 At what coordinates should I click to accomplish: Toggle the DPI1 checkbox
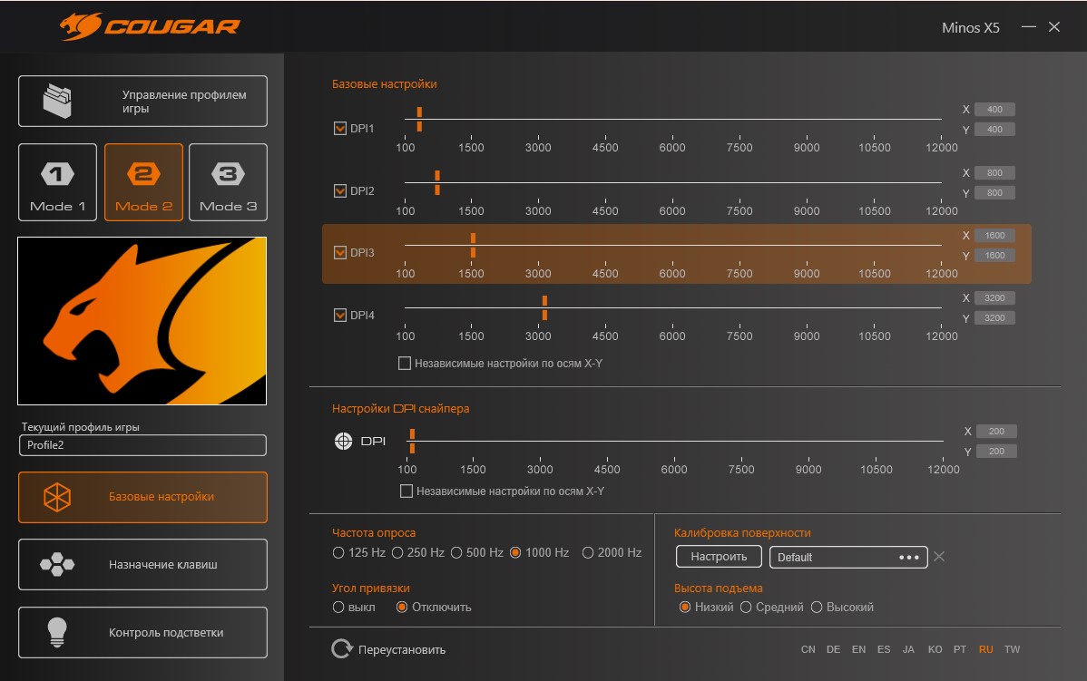pyautogui.click(x=339, y=128)
